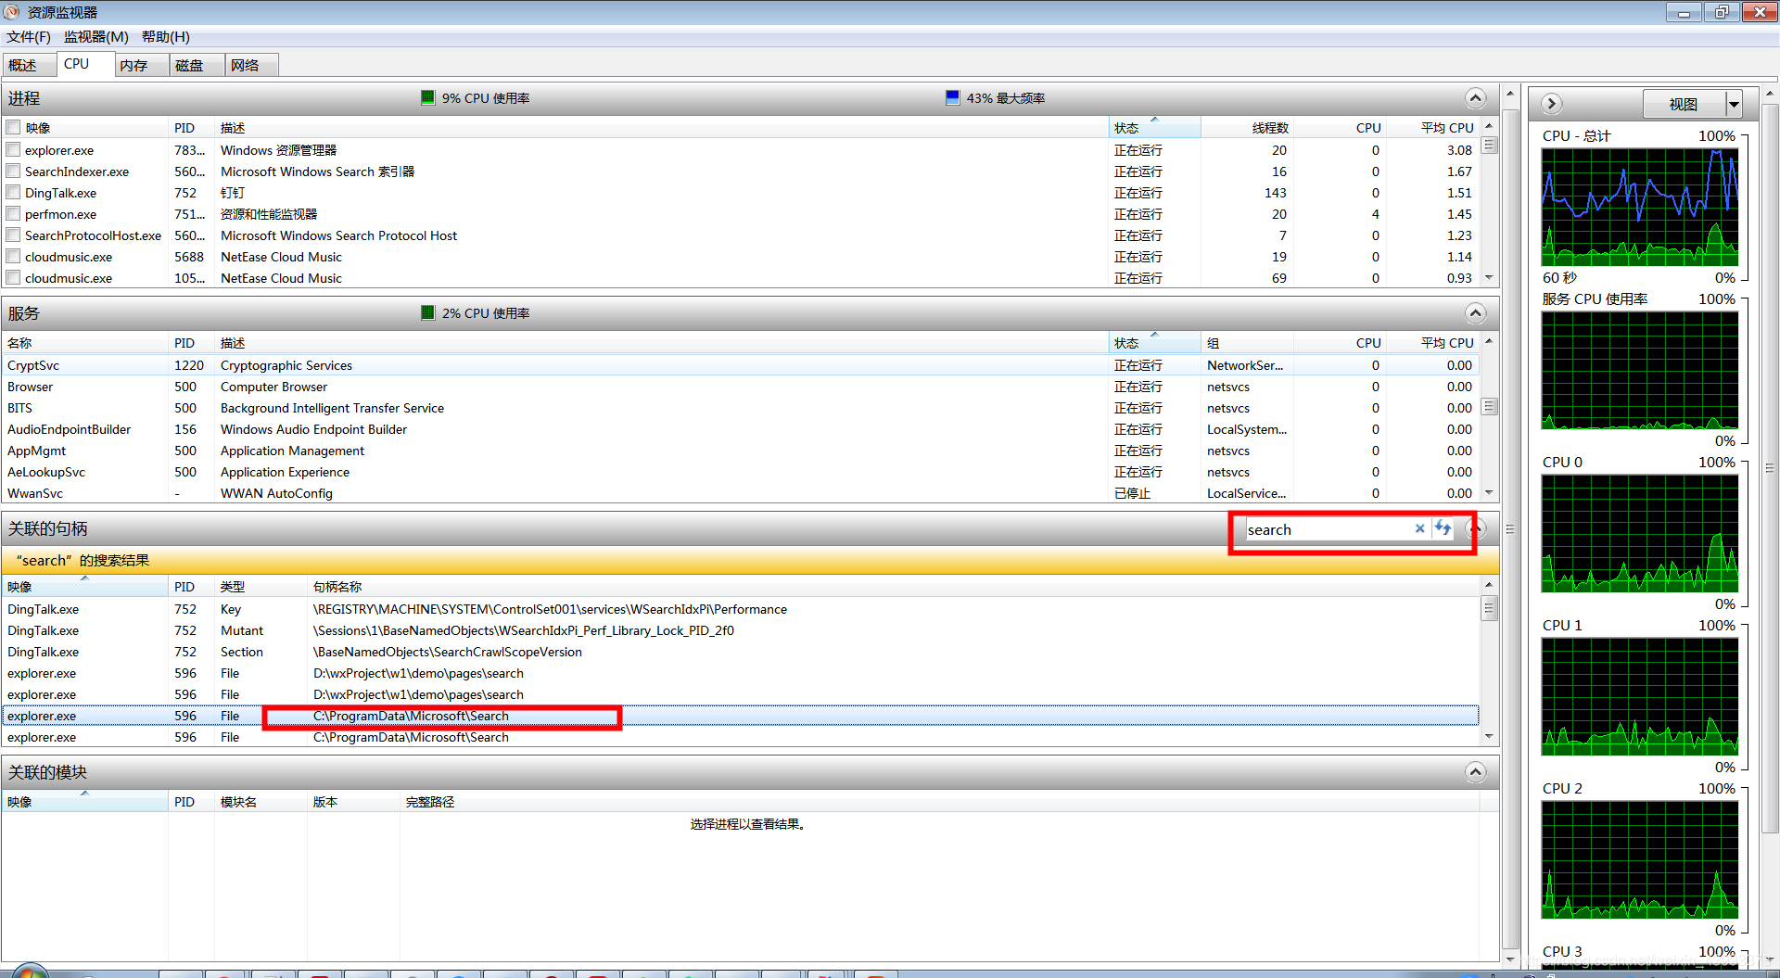Select DingTalk.exe Key handle row
The height and width of the screenshot is (978, 1780).
pyautogui.click(x=741, y=608)
